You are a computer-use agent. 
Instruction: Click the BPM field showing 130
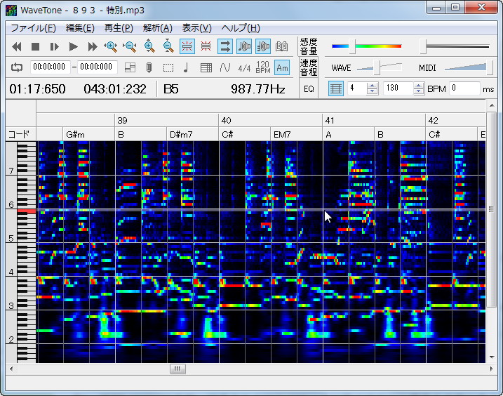[398, 88]
